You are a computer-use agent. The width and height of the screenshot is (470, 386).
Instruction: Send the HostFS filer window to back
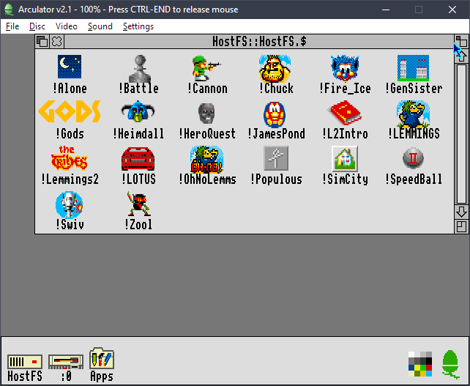[42, 42]
